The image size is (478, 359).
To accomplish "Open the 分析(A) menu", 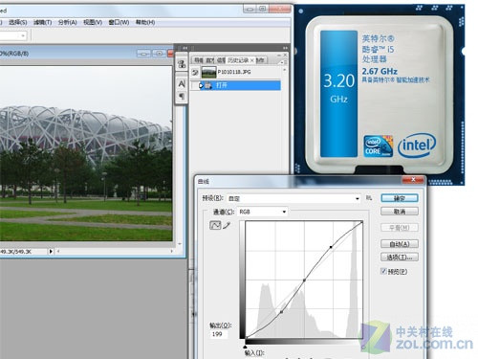I will coord(68,22).
